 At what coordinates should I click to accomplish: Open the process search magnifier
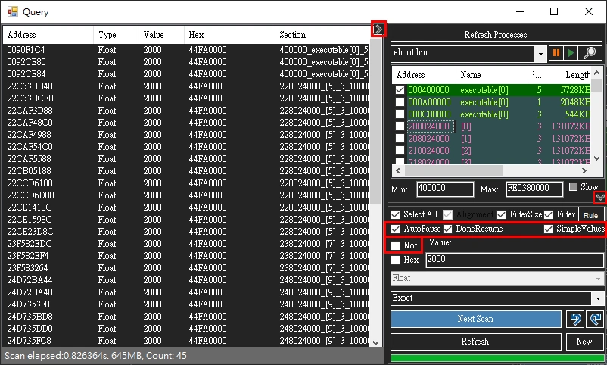(590, 53)
